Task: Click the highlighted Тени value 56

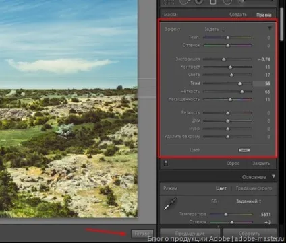Action: 262,83
